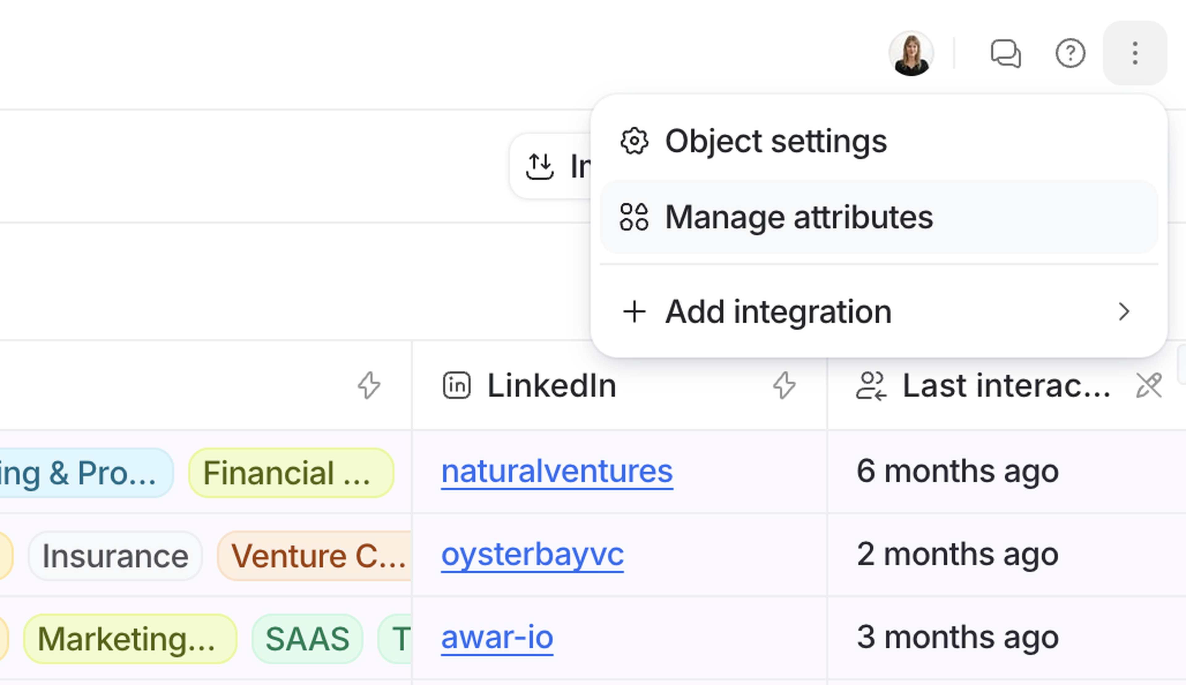
Task: Open the chat messages icon
Action: tap(1005, 54)
